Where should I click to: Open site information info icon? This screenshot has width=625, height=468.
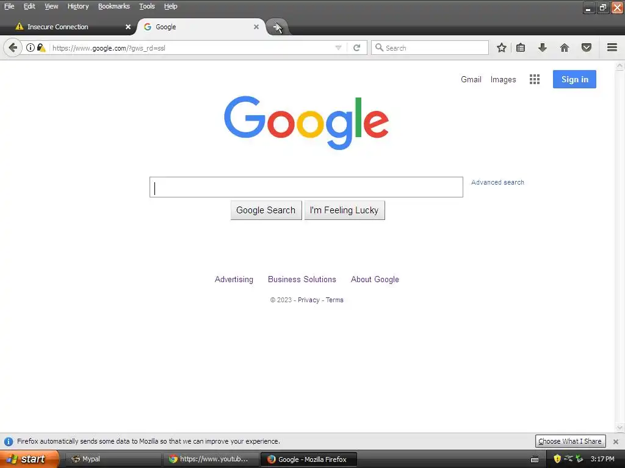pos(31,48)
